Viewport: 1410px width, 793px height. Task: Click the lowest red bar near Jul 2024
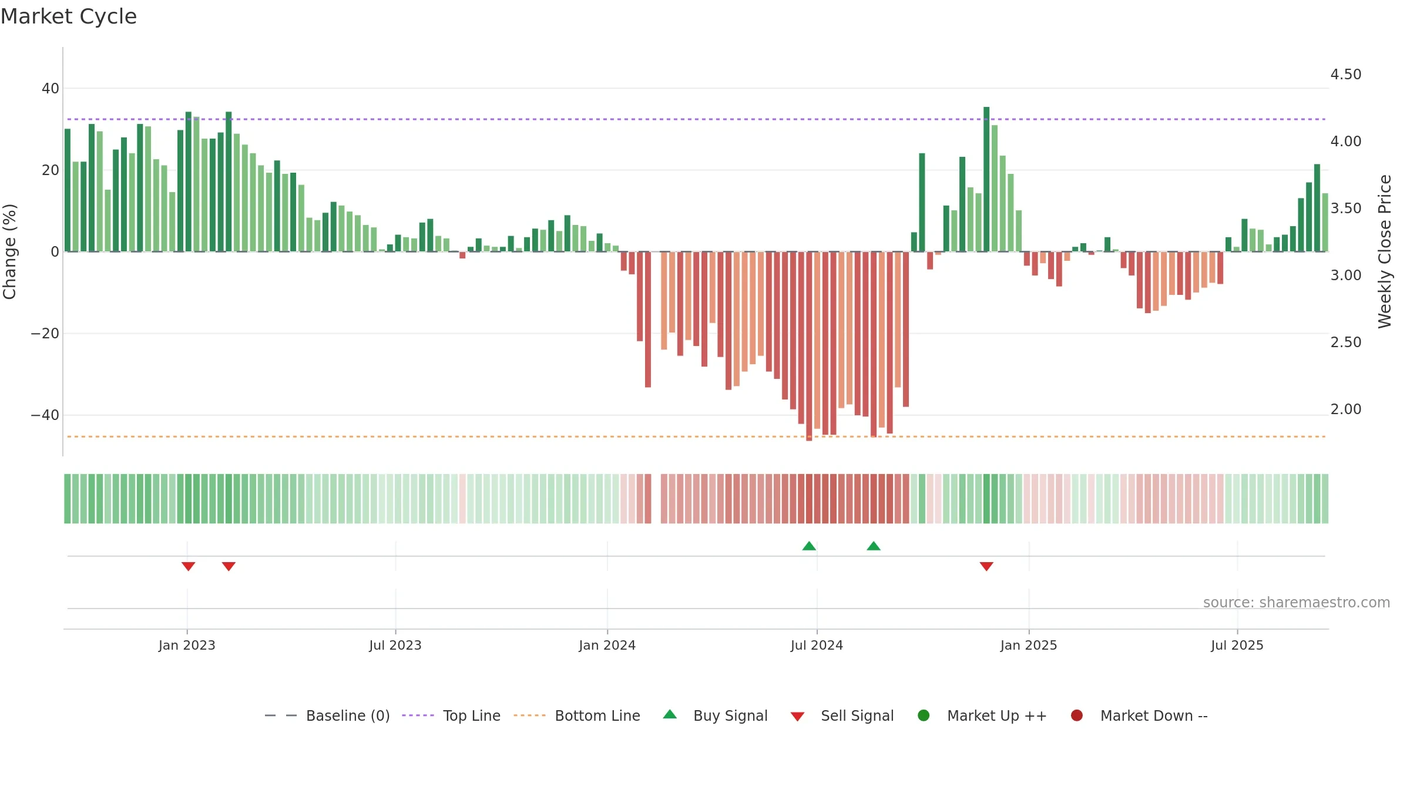pyautogui.click(x=809, y=346)
